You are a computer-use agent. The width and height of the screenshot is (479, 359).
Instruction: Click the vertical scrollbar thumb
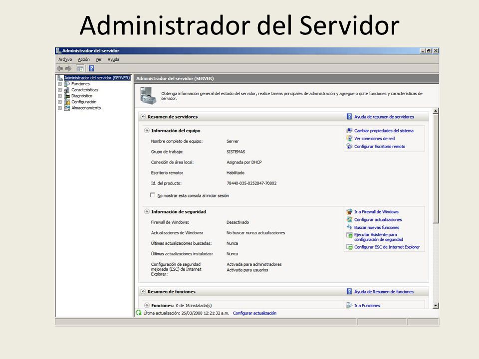tap(436, 169)
